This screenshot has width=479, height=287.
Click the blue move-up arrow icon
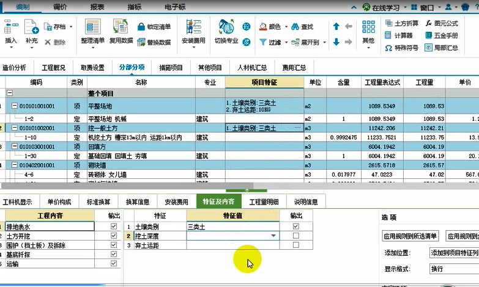pos(336,27)
